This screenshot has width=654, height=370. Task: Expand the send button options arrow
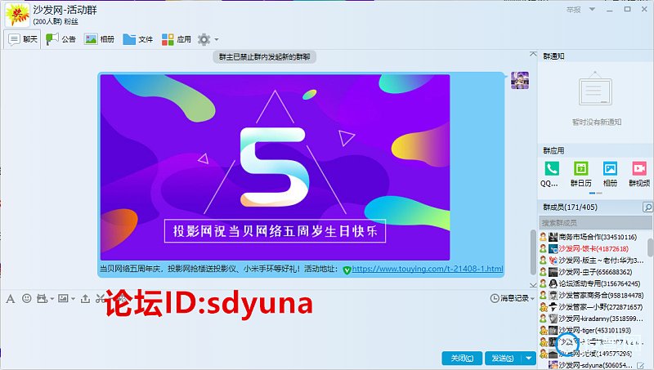[x=529, y=359]
